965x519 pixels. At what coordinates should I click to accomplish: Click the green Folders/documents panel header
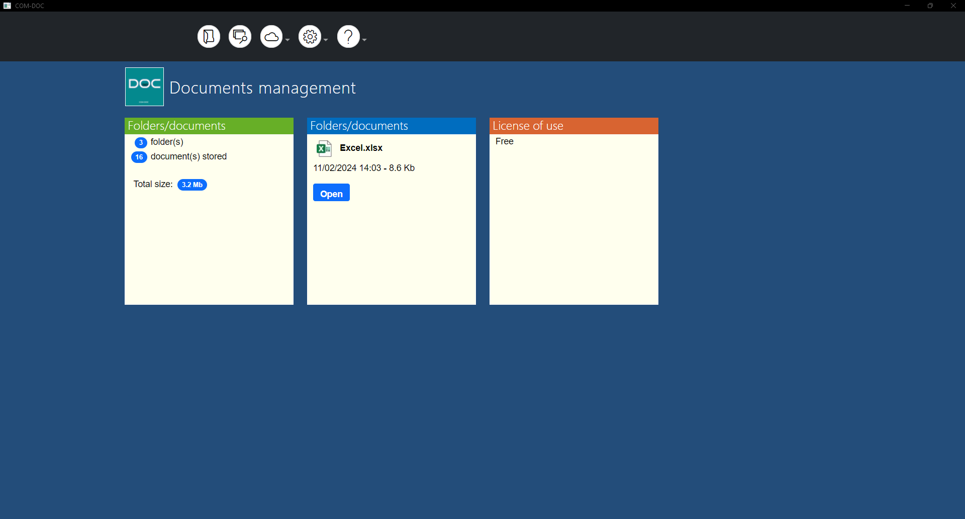(209, 126)
